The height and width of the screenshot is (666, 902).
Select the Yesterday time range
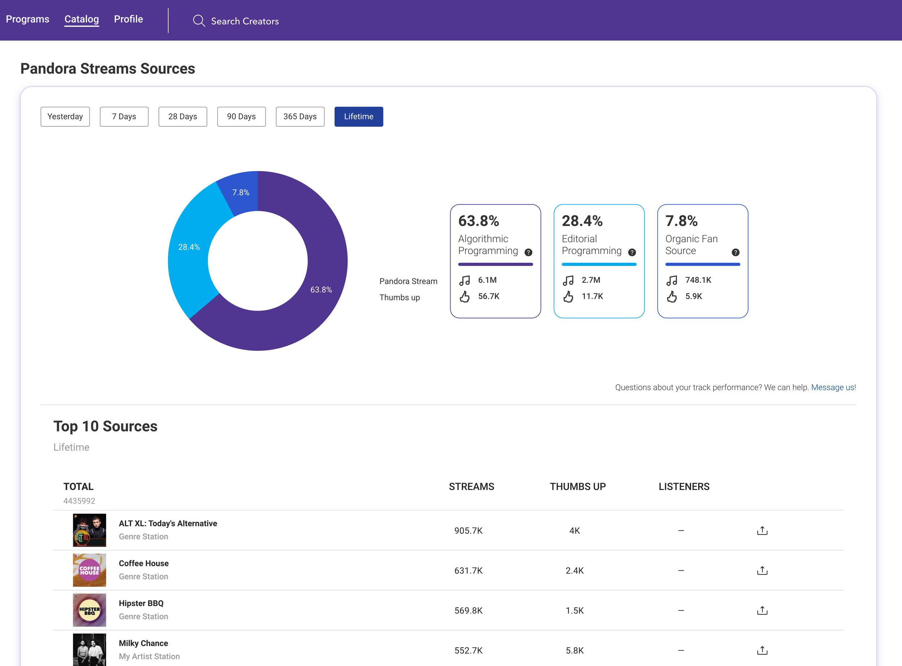[x=65, y=117]
